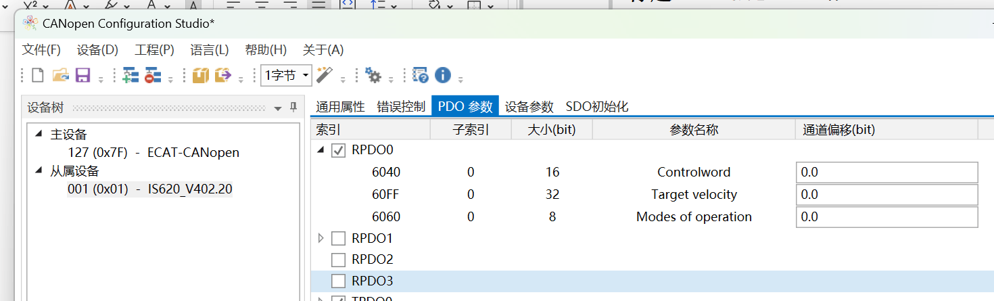Open the 语言(L) menu

tap(210, 50)
